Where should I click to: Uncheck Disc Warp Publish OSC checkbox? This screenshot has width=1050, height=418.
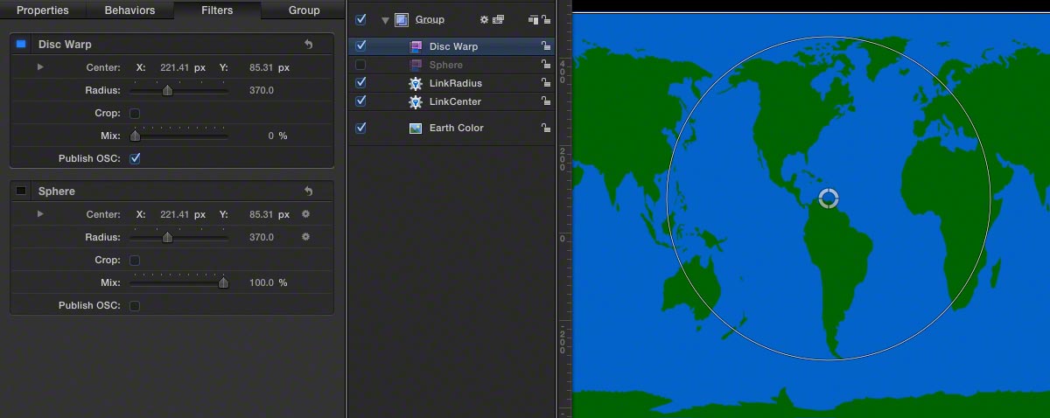pyautogui.click(x=135, y=158)
